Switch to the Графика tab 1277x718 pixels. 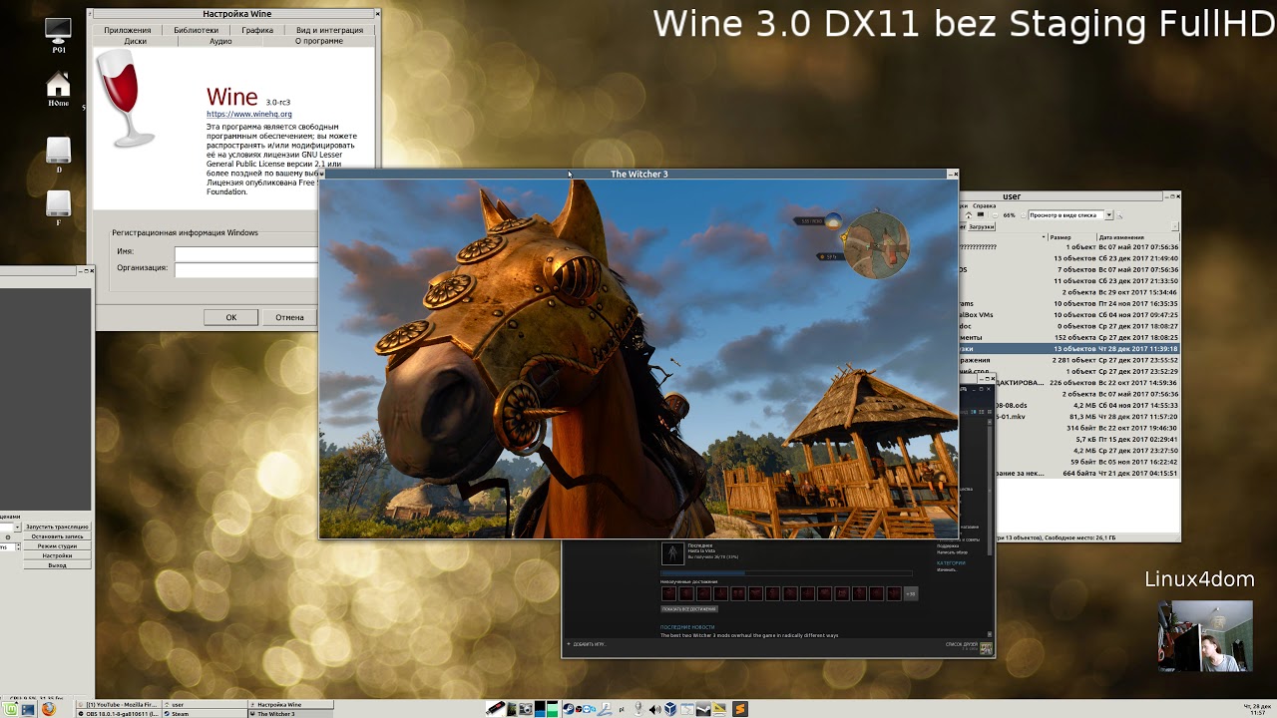point(257,30)
